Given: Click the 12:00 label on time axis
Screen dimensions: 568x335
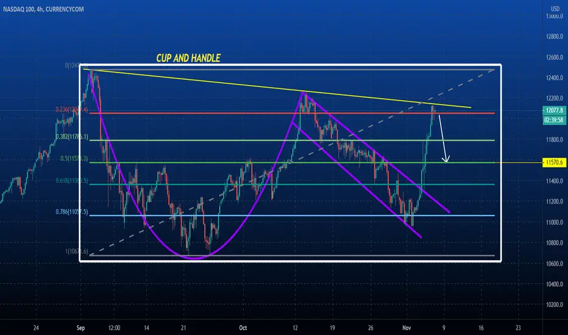Looking at the screenshot, I should [x=114, y=328].
